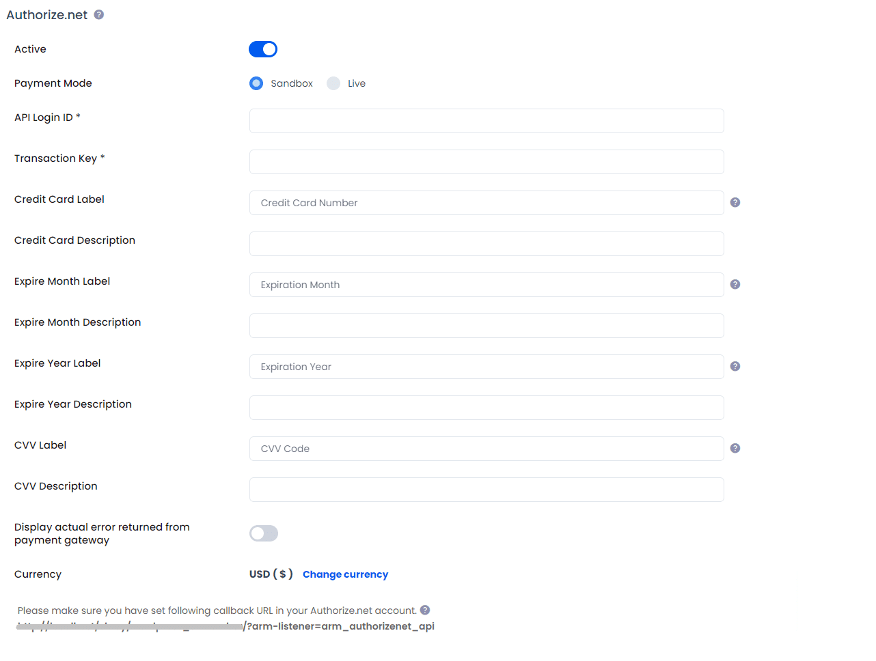The height and width of the screenshot is (661, 876).
Task: Click the Expire Year Label input
Action: [x=487, y=367]
